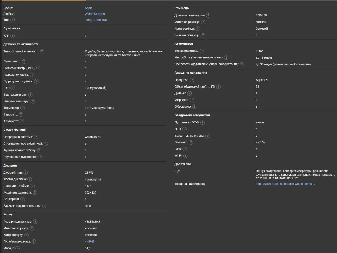Click question mark next to Роздільна здатність

35,192
